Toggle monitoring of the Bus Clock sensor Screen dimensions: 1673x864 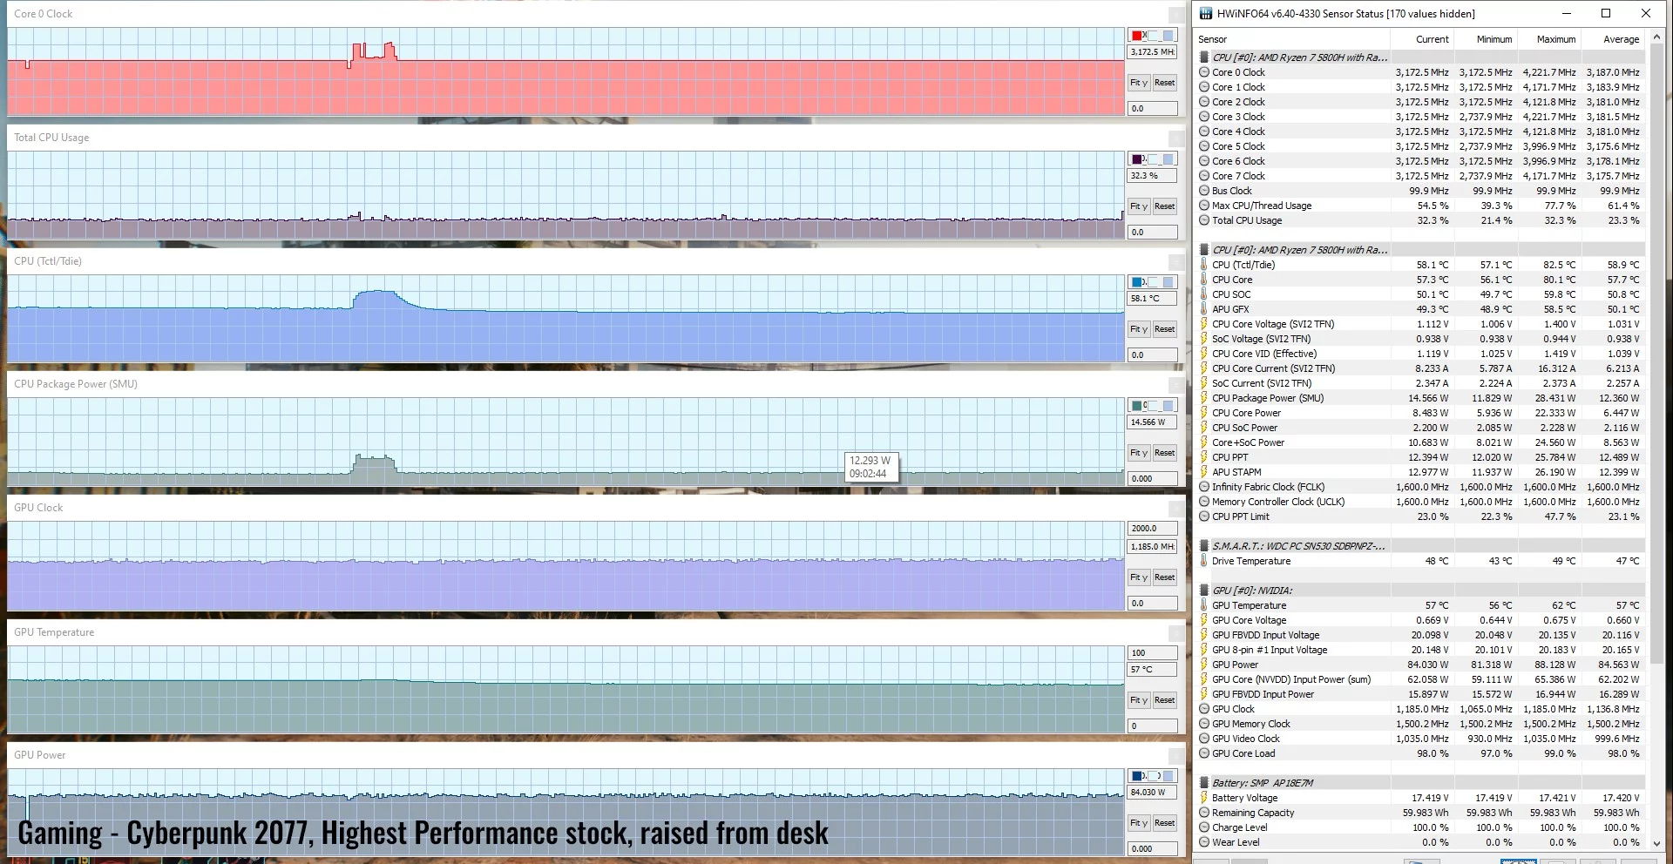point(1205,191)
